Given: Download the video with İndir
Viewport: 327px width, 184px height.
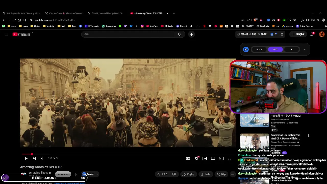Looking at the screenshot, I should click(206, 174).
